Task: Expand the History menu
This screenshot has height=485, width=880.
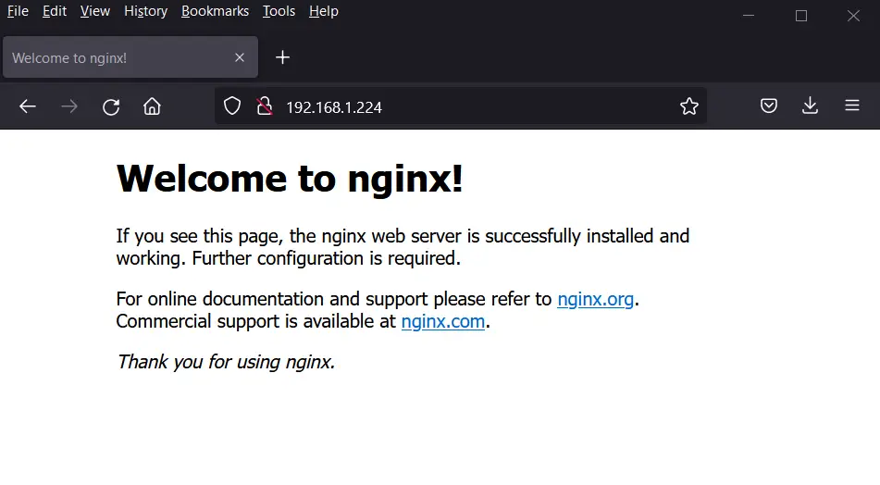Action: point(145,11)
